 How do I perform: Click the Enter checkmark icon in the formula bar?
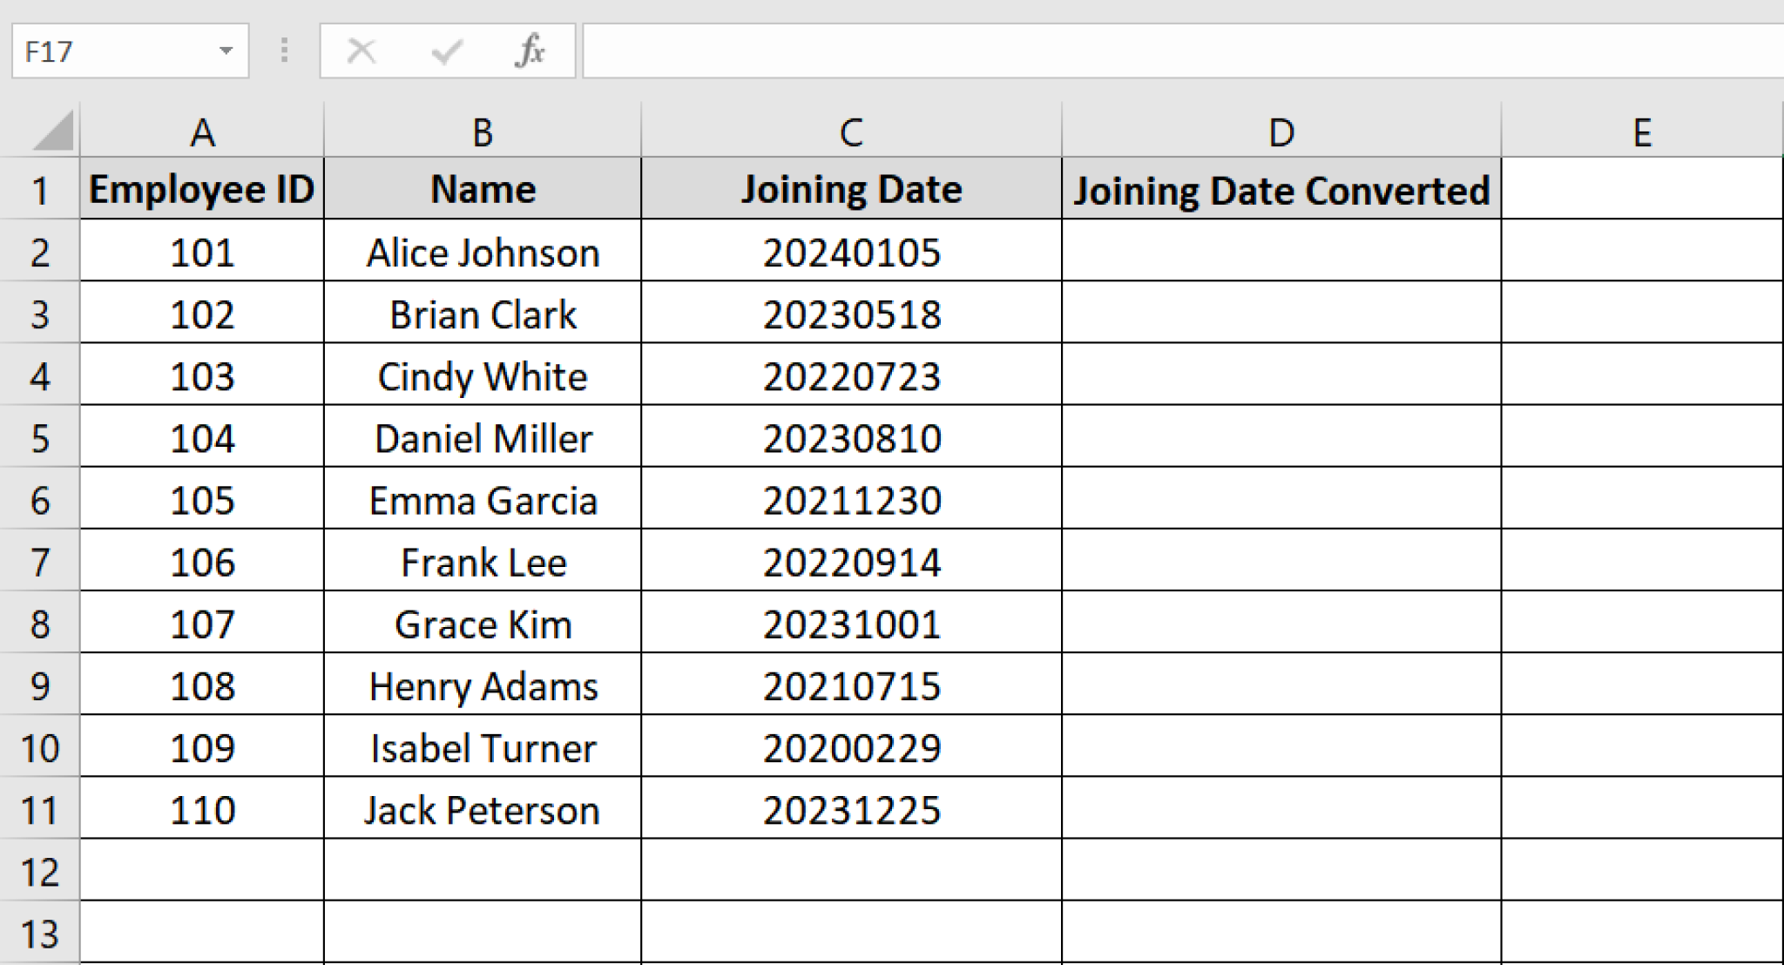click(x=446, y=51)
